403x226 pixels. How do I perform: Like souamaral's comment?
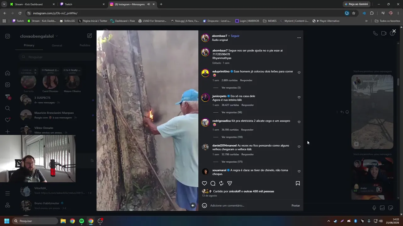coord(299,171)
